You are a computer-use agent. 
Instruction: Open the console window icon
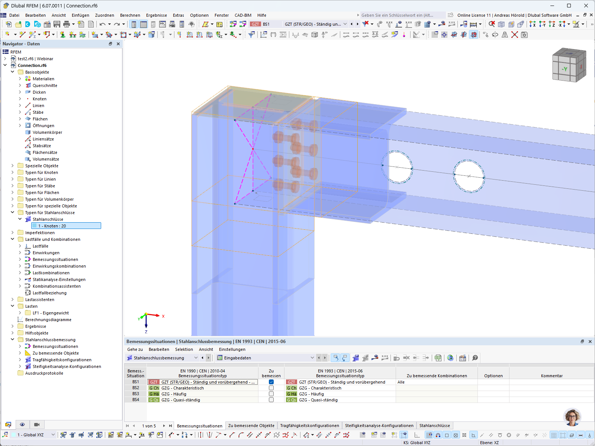(x=163, y=24)
